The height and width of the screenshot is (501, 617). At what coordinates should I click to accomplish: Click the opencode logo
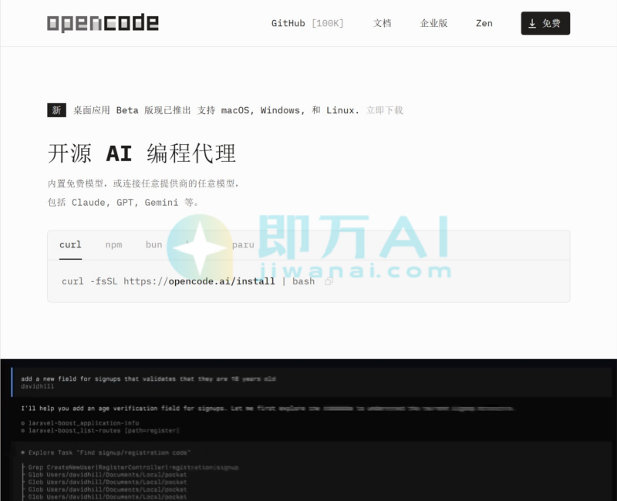pos(103,23)
